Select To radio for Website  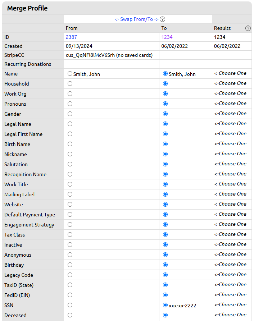pyautogui.click(x=165, y=204)
